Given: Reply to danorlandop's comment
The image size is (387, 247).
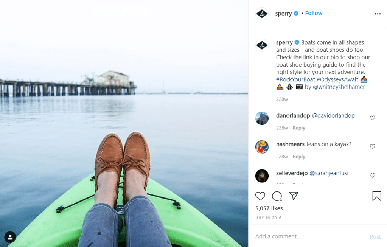Looking at the screenshot, I should [299, 128].
